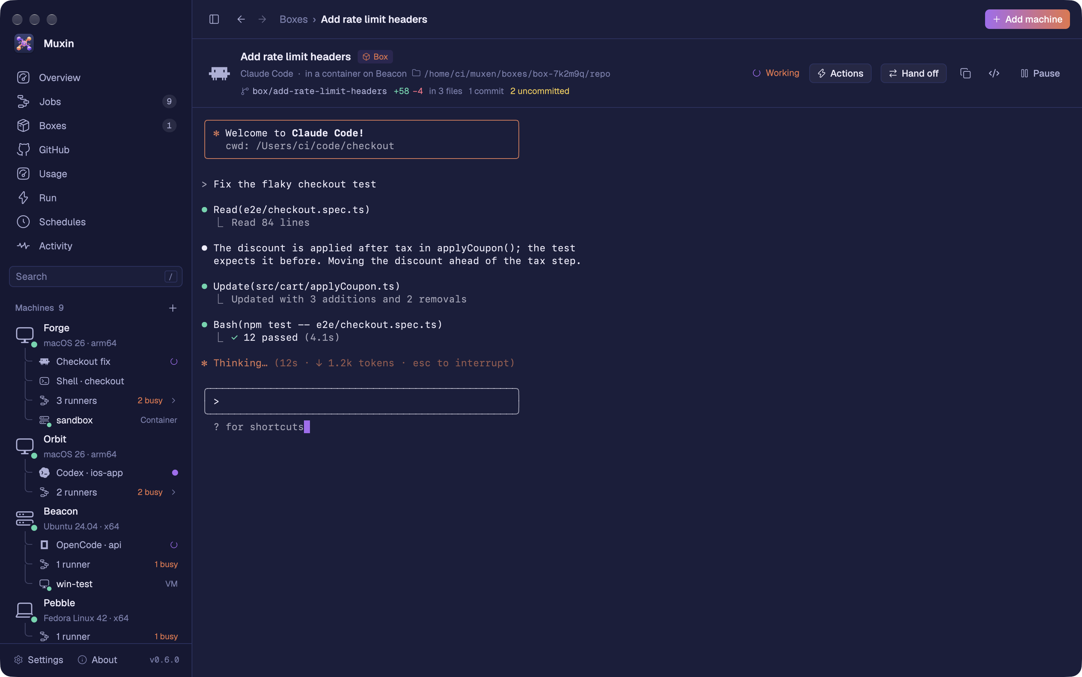Screen dimensions: 1082x677
Task: Focus the Search field
Action: (x=96, y=277)
